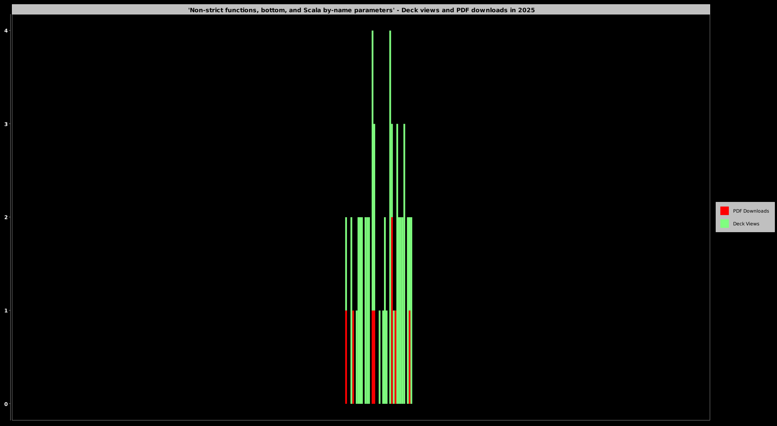Click the y-axis tick label 2
Viewport: 777px width, 426px height.
pos(6,217)
